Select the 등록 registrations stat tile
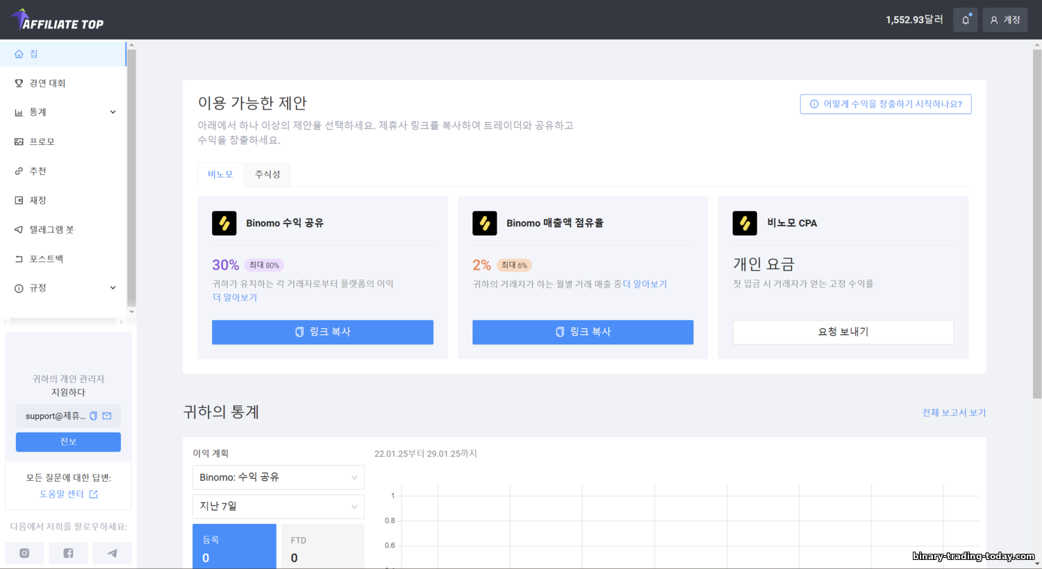The image size is (1042, 569). coord(234,547)
